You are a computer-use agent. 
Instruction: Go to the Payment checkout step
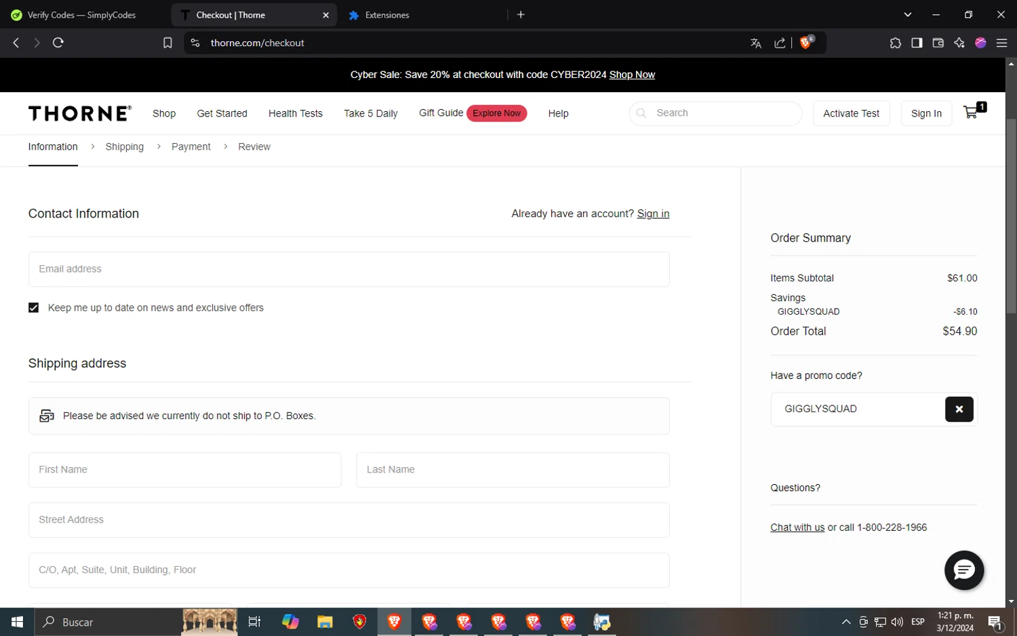coord(191,146)
